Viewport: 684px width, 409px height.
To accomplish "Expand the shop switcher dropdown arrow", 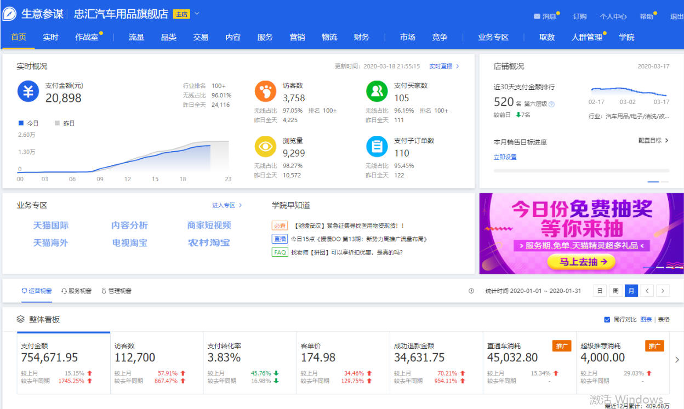I will [197, 14].
